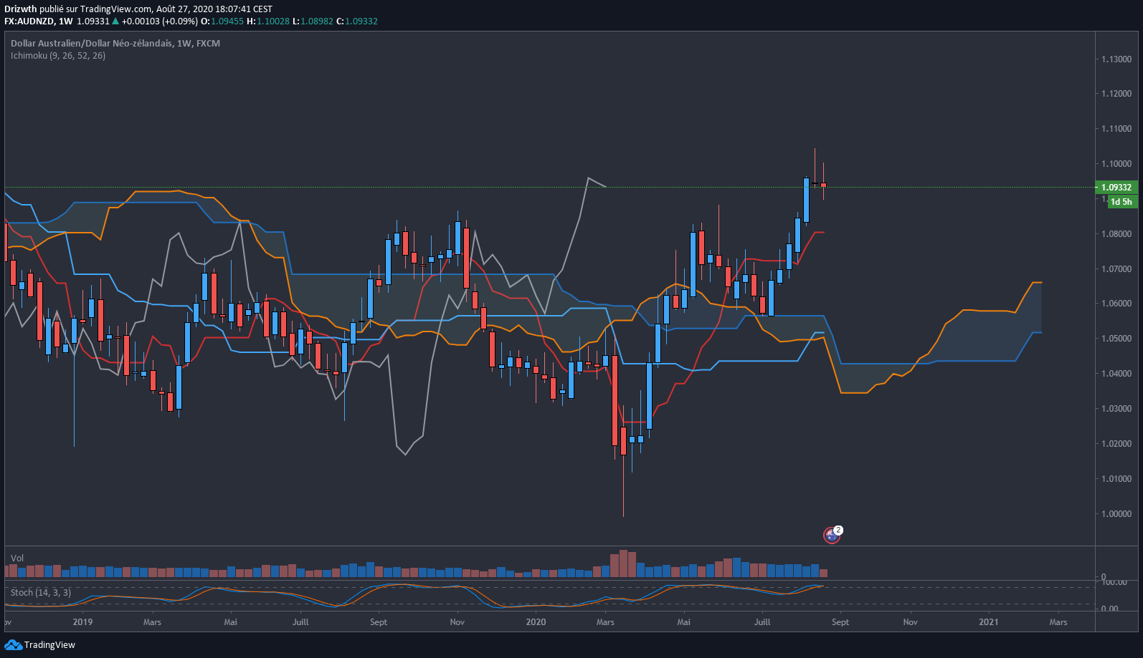The width and height of the screenshot is (1143, 658).
Task: Click the 1.03000 price axis label
Action: [x=1116, y=409]
